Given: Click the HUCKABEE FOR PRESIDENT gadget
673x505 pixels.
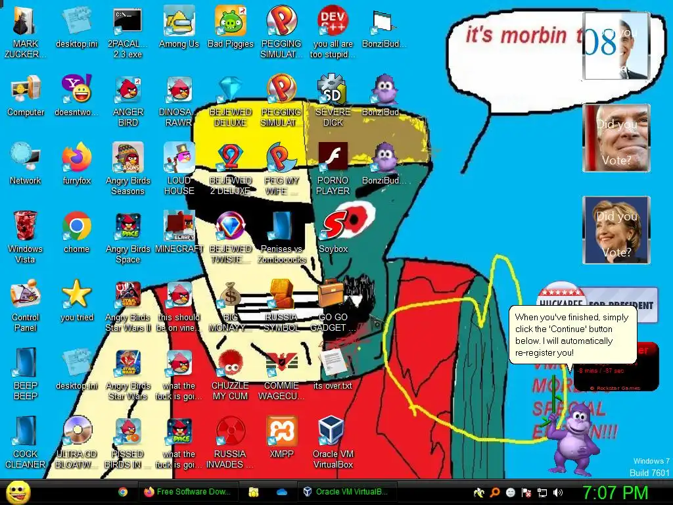Looking at the screenshot, I should pos(597,304).
